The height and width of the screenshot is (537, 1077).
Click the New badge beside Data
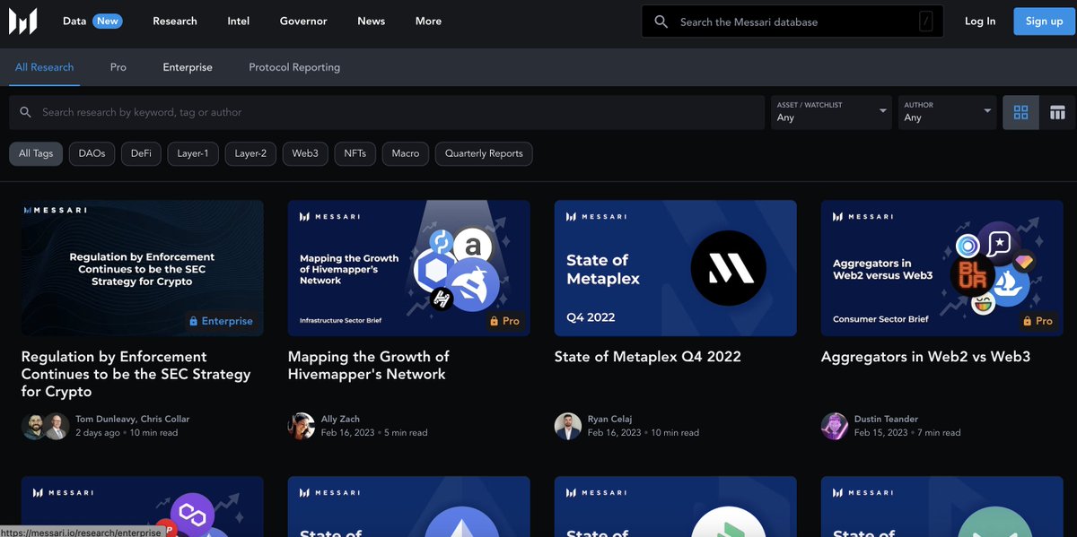pyautogui.click(x=108, y=21)
